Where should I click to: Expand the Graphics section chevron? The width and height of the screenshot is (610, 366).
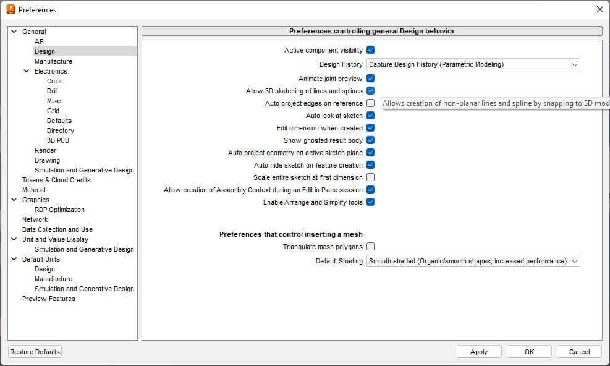click(14, 200)
